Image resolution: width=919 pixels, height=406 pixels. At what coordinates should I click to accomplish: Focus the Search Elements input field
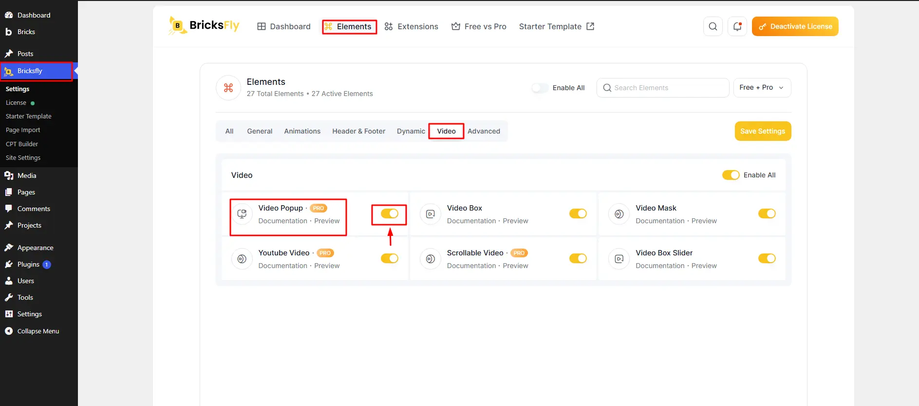pyautogui.click(x=663, y=88)
